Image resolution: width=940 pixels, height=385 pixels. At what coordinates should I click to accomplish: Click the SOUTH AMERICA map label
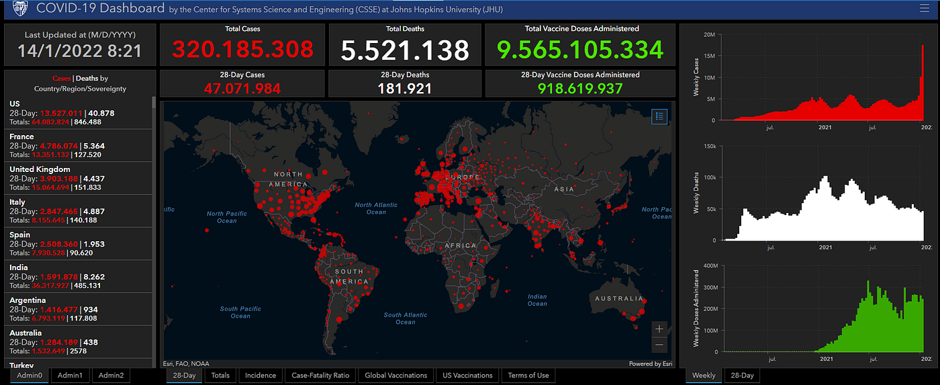click(x=348, y=276)
